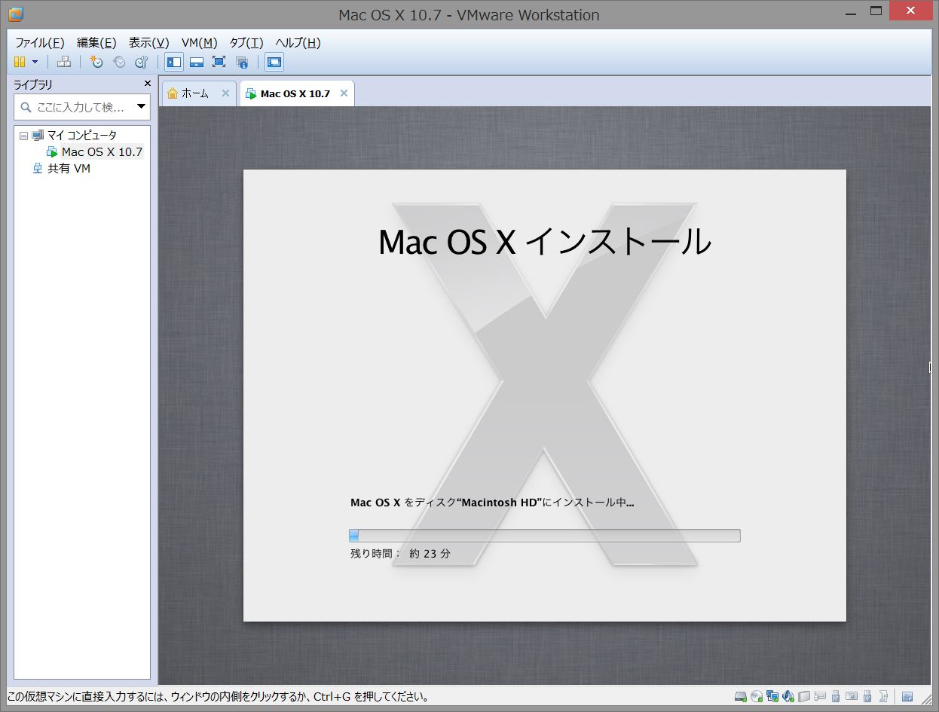Click the magnifier icon in the library search
Screen dimensions: 939x712
(x=26, y=107)
